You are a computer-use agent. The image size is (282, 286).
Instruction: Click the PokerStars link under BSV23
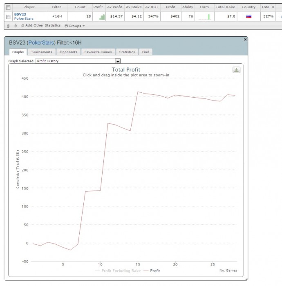(x=24, y=18)
